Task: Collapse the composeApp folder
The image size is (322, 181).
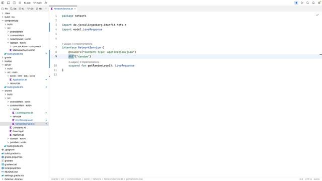Action: (3, 21)
